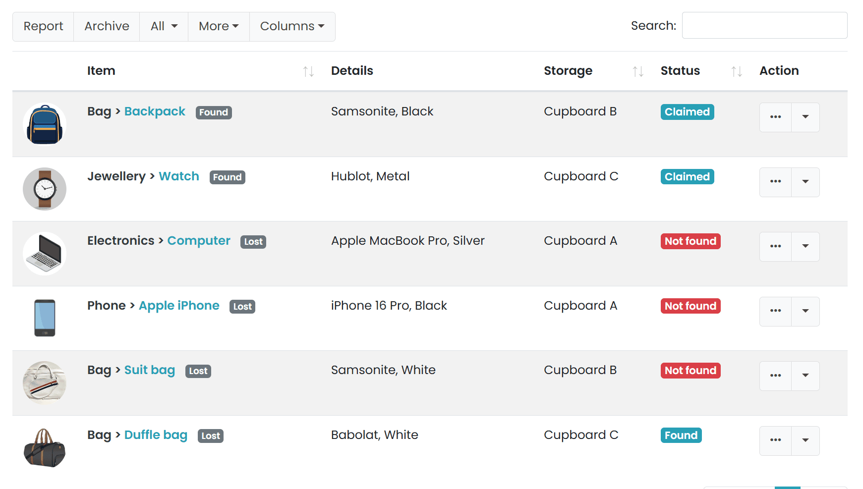Expand action caret for Computer row
Viewport: 863px width, 489px height.
[x=805, y=246]
